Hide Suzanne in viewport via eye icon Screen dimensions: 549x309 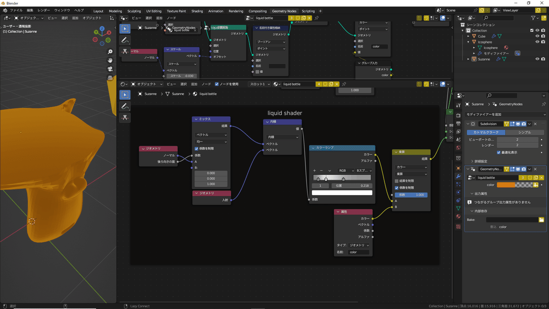click(x=537, y=59)
